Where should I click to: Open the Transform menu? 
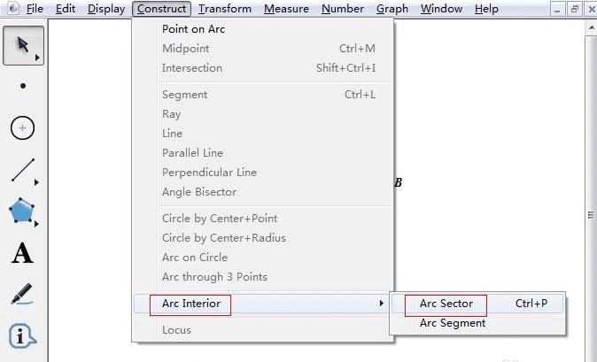(224, 9)
